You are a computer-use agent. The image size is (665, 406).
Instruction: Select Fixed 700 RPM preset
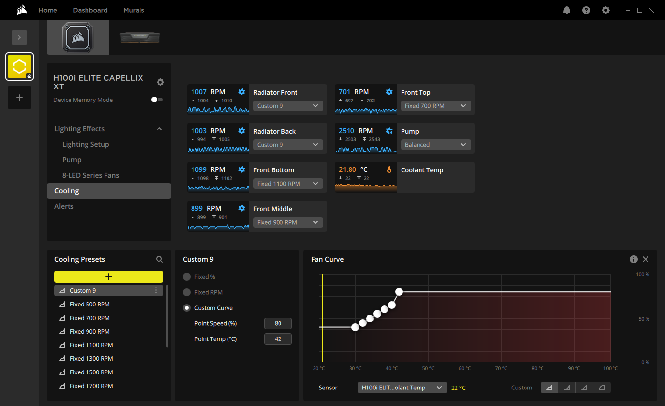pyautogui.click(x=109, y=318)
